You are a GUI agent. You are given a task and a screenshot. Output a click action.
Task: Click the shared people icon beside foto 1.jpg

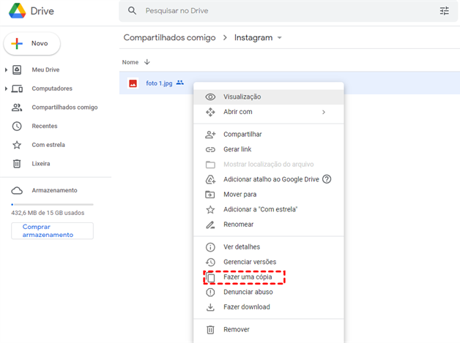point(180,83)
